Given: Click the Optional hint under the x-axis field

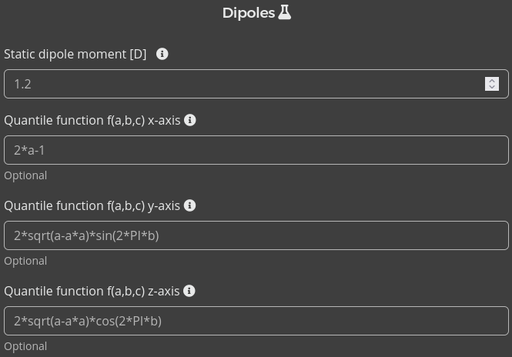Looking at the screenshot, I should point(25,175).
